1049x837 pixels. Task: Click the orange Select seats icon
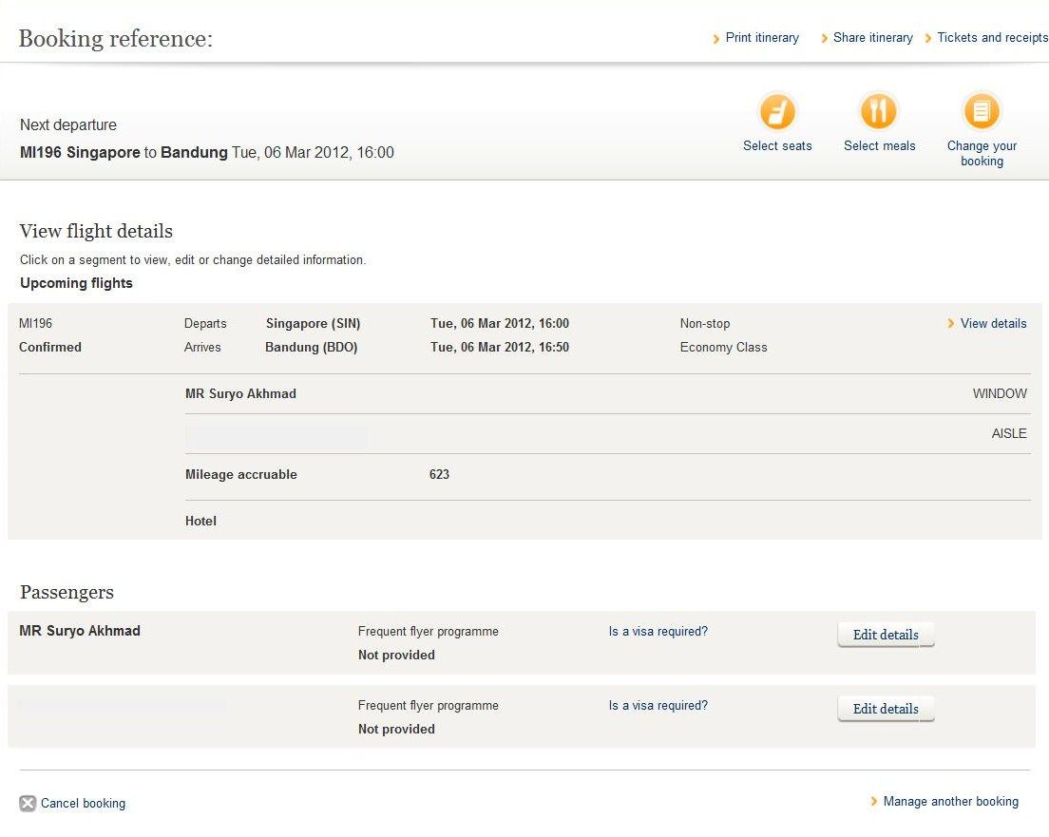(777, 112)
